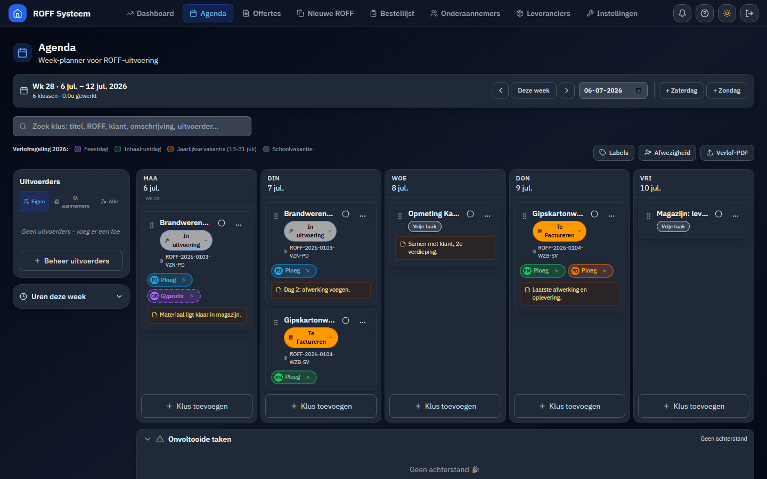Focus the Zoek klus search field
Screen dimensions: 767x479
(x=132, y=126)
